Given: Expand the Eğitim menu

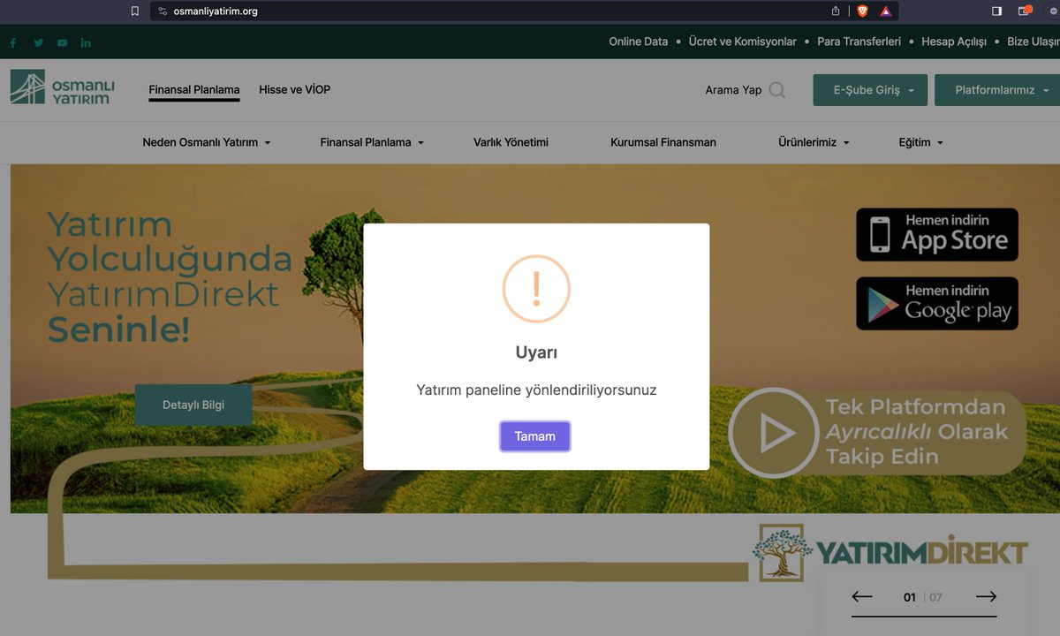Looking at the screenshot, I should 921,142.
